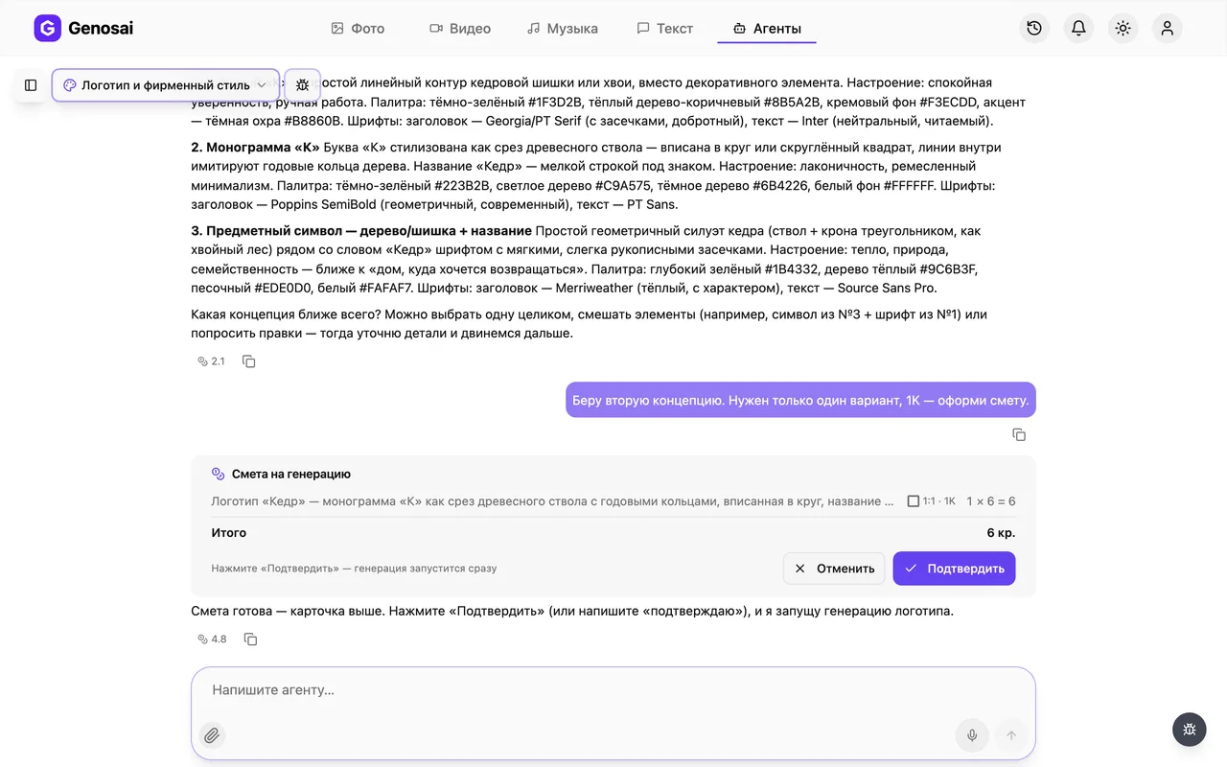Image resolution: width=1227 pixels, height=767 pixels.
Task: Click the 2.1 credits cost indicator
Action: pos(211,361)
